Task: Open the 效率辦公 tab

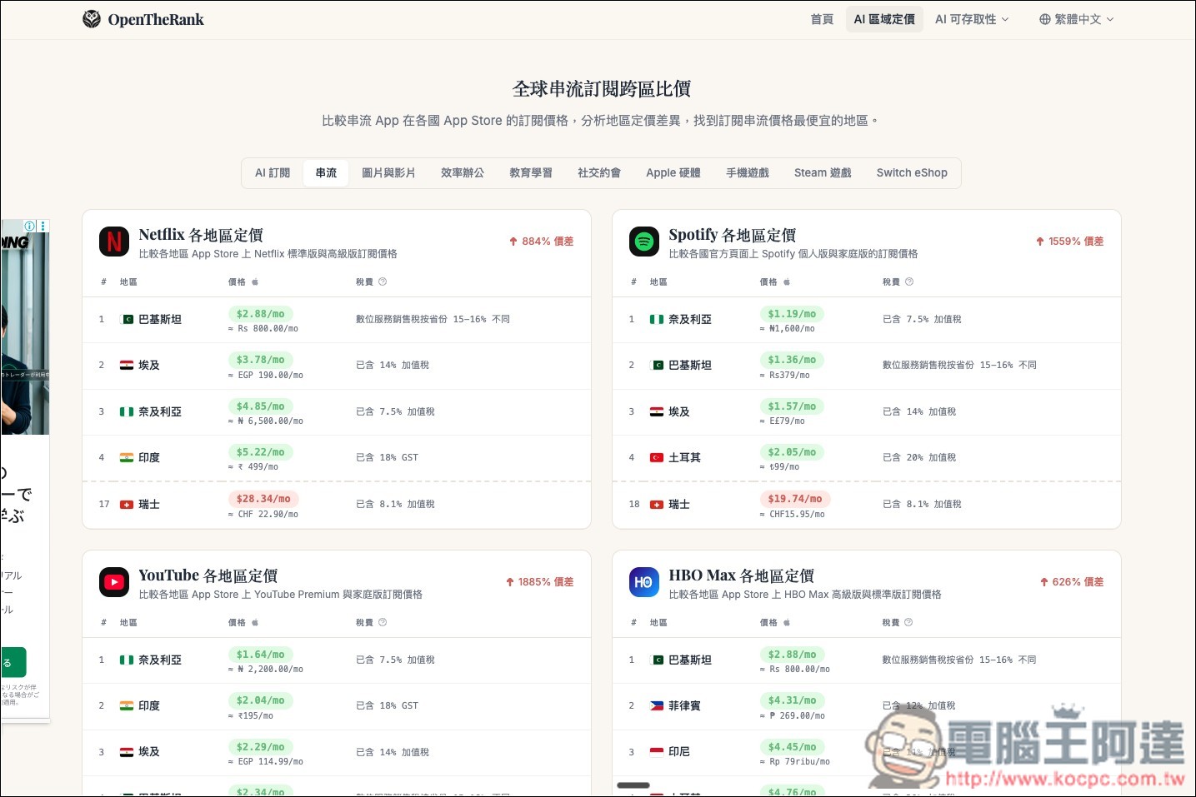Action: (463, 172)
